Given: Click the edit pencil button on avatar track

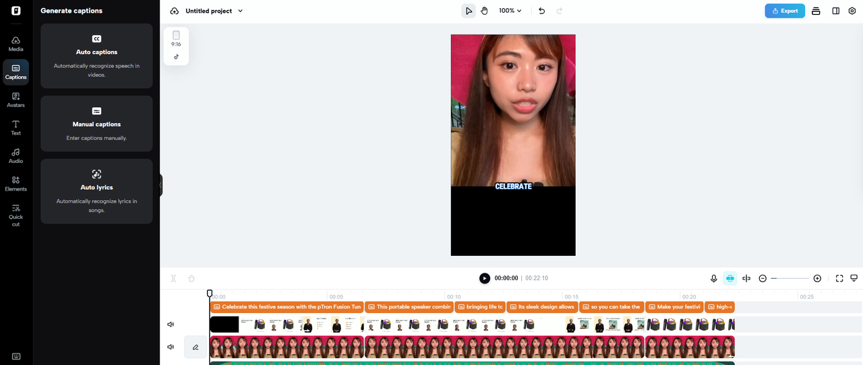Looking at the screenshot, I should [196, 347].
